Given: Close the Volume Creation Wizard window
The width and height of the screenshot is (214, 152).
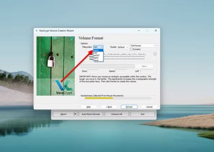Looking at the screenshot, I should click(x=156, y=31).
